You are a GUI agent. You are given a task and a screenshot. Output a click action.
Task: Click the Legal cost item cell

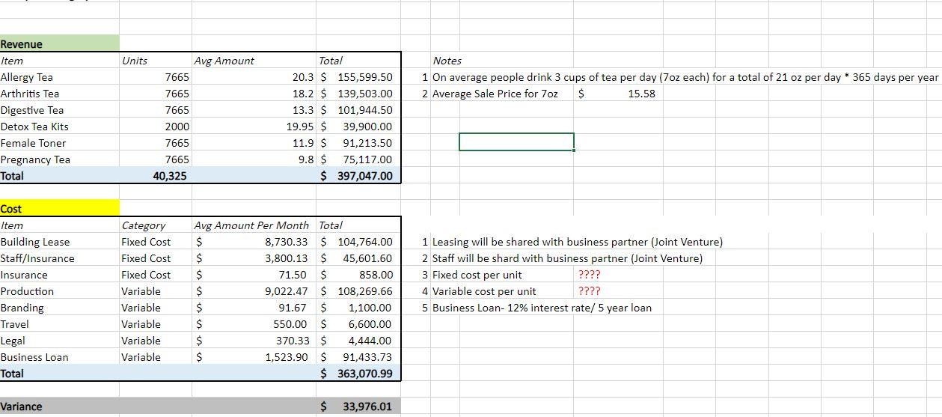59,341
